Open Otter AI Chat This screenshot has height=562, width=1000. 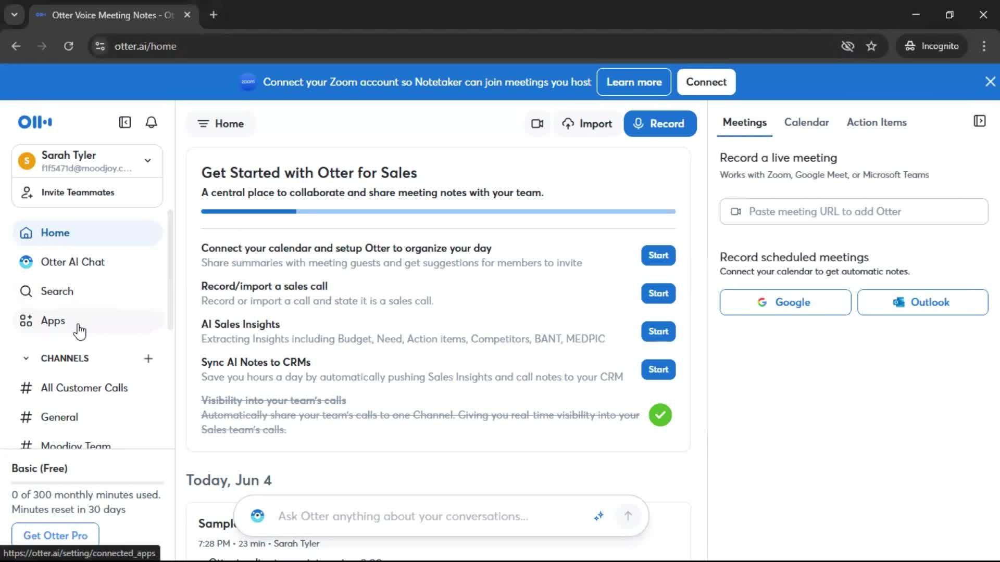click(87, 262)
